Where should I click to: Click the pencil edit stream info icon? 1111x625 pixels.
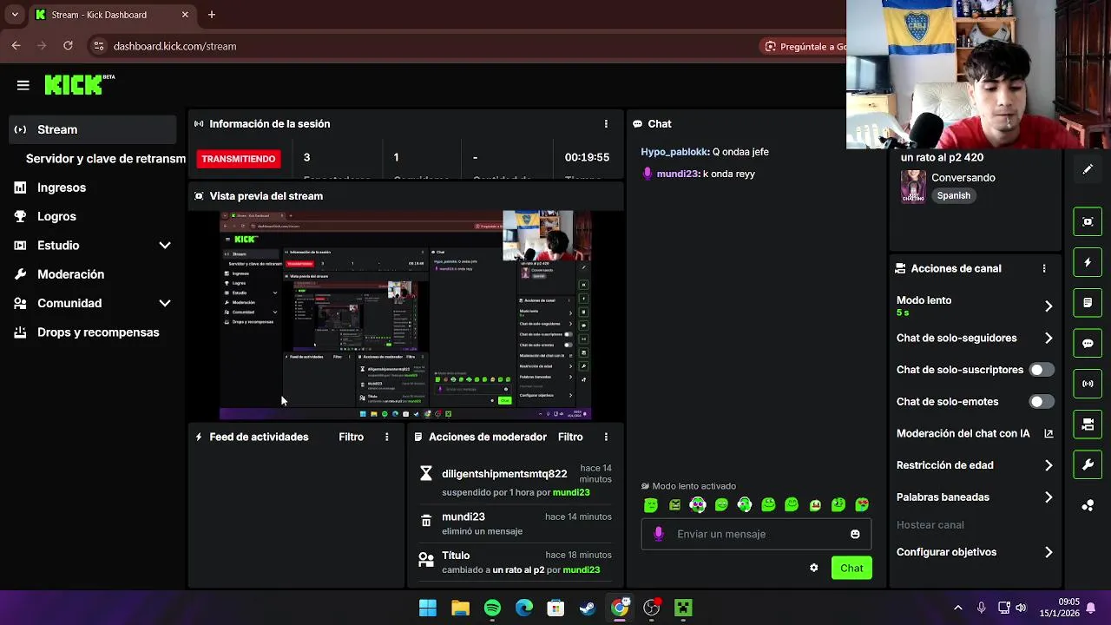1088,169
